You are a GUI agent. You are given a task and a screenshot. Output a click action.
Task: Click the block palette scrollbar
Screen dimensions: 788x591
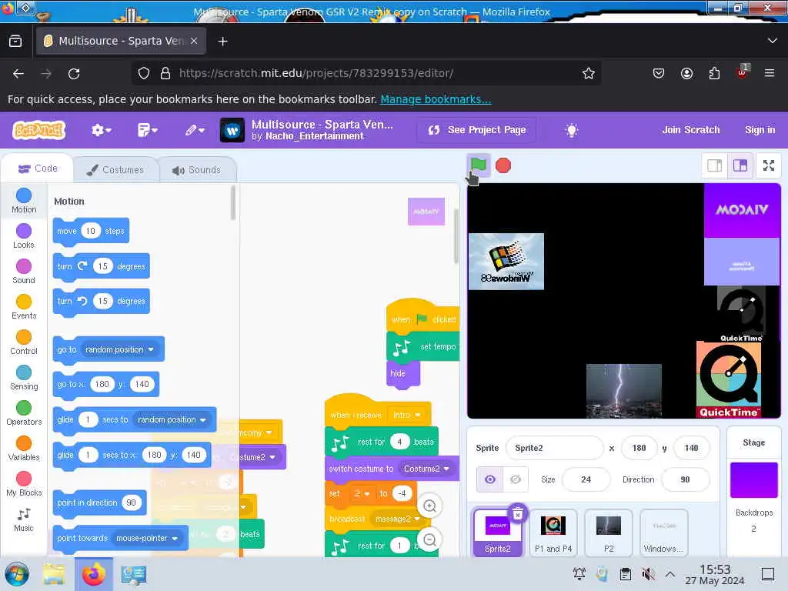coord(232,203)
